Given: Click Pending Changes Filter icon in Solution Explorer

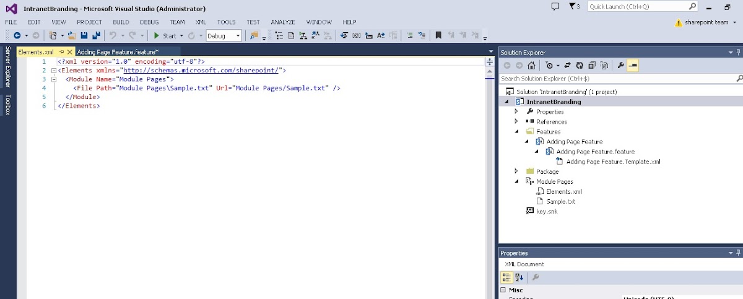Looking at the screenshot, I should coord(550,65).
